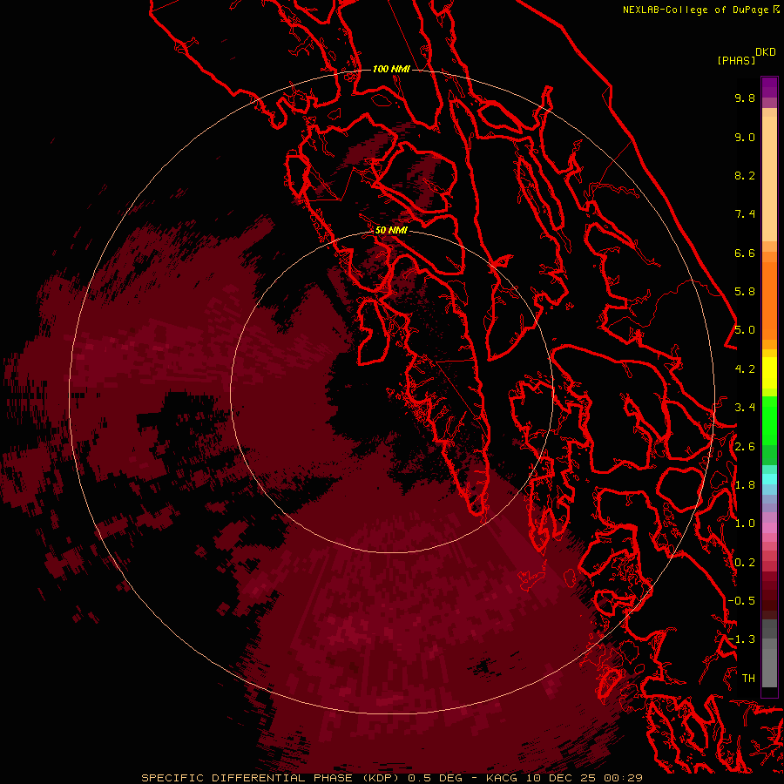This screenshot has height=784, width=784.
Task: Click the DKD label above the color scale
Action: [765, 51]
